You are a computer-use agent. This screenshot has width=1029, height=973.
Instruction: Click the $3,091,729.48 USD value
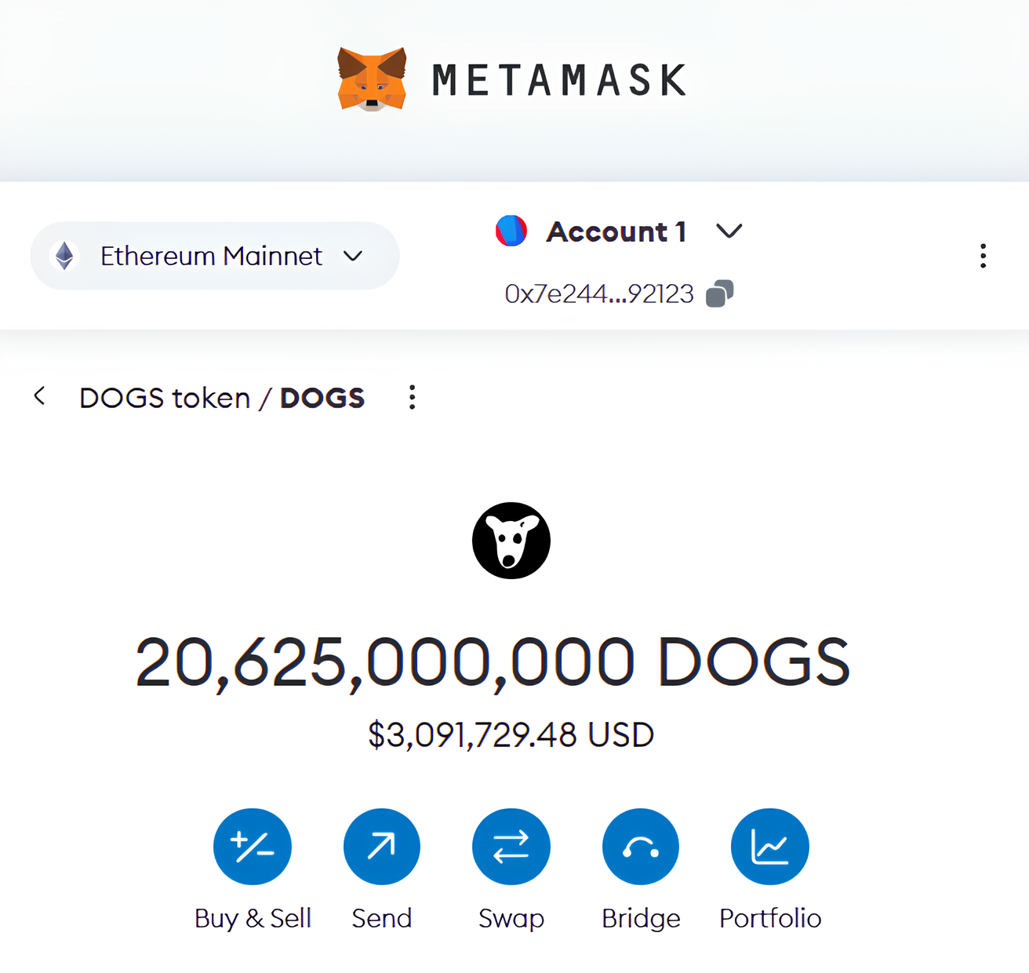click(x=511, y=735)
